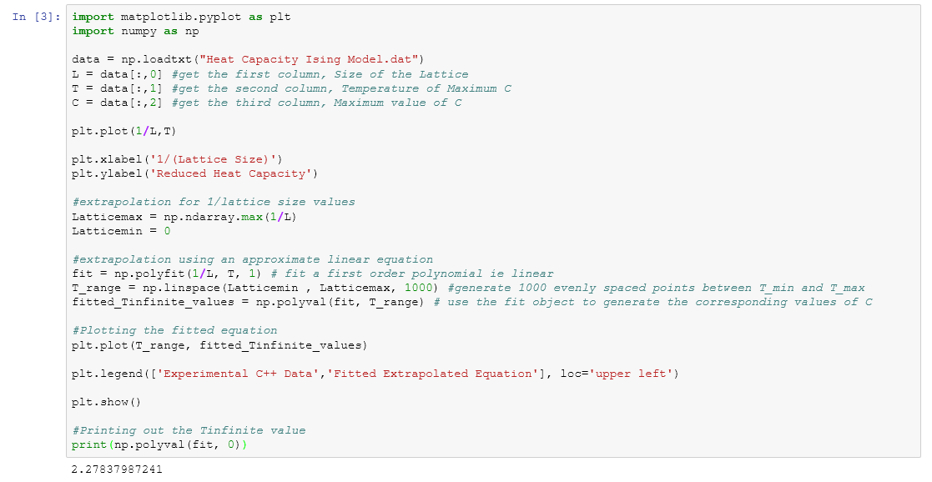Click the fitted_Tinfinite_values np.polyval assignment

[250, 302]
